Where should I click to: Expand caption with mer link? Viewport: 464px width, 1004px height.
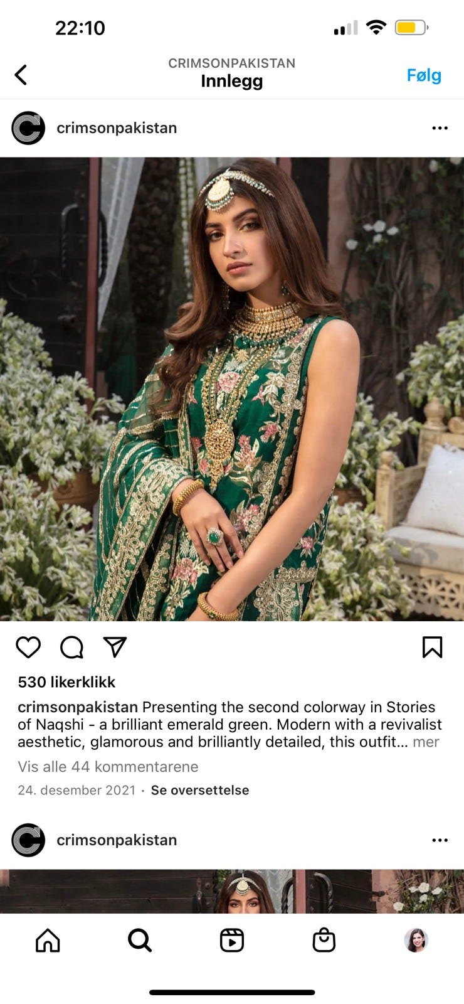click(426, 742)
